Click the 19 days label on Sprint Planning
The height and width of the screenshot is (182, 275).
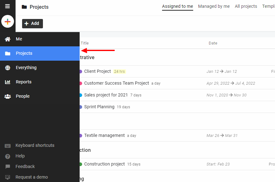pyautogui.click(x=124, y=107)
